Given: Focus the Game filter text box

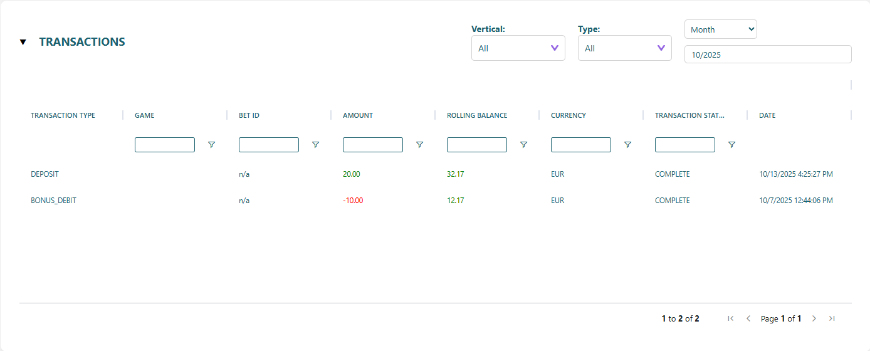Looking at the screenshot, I should [165, 145].
